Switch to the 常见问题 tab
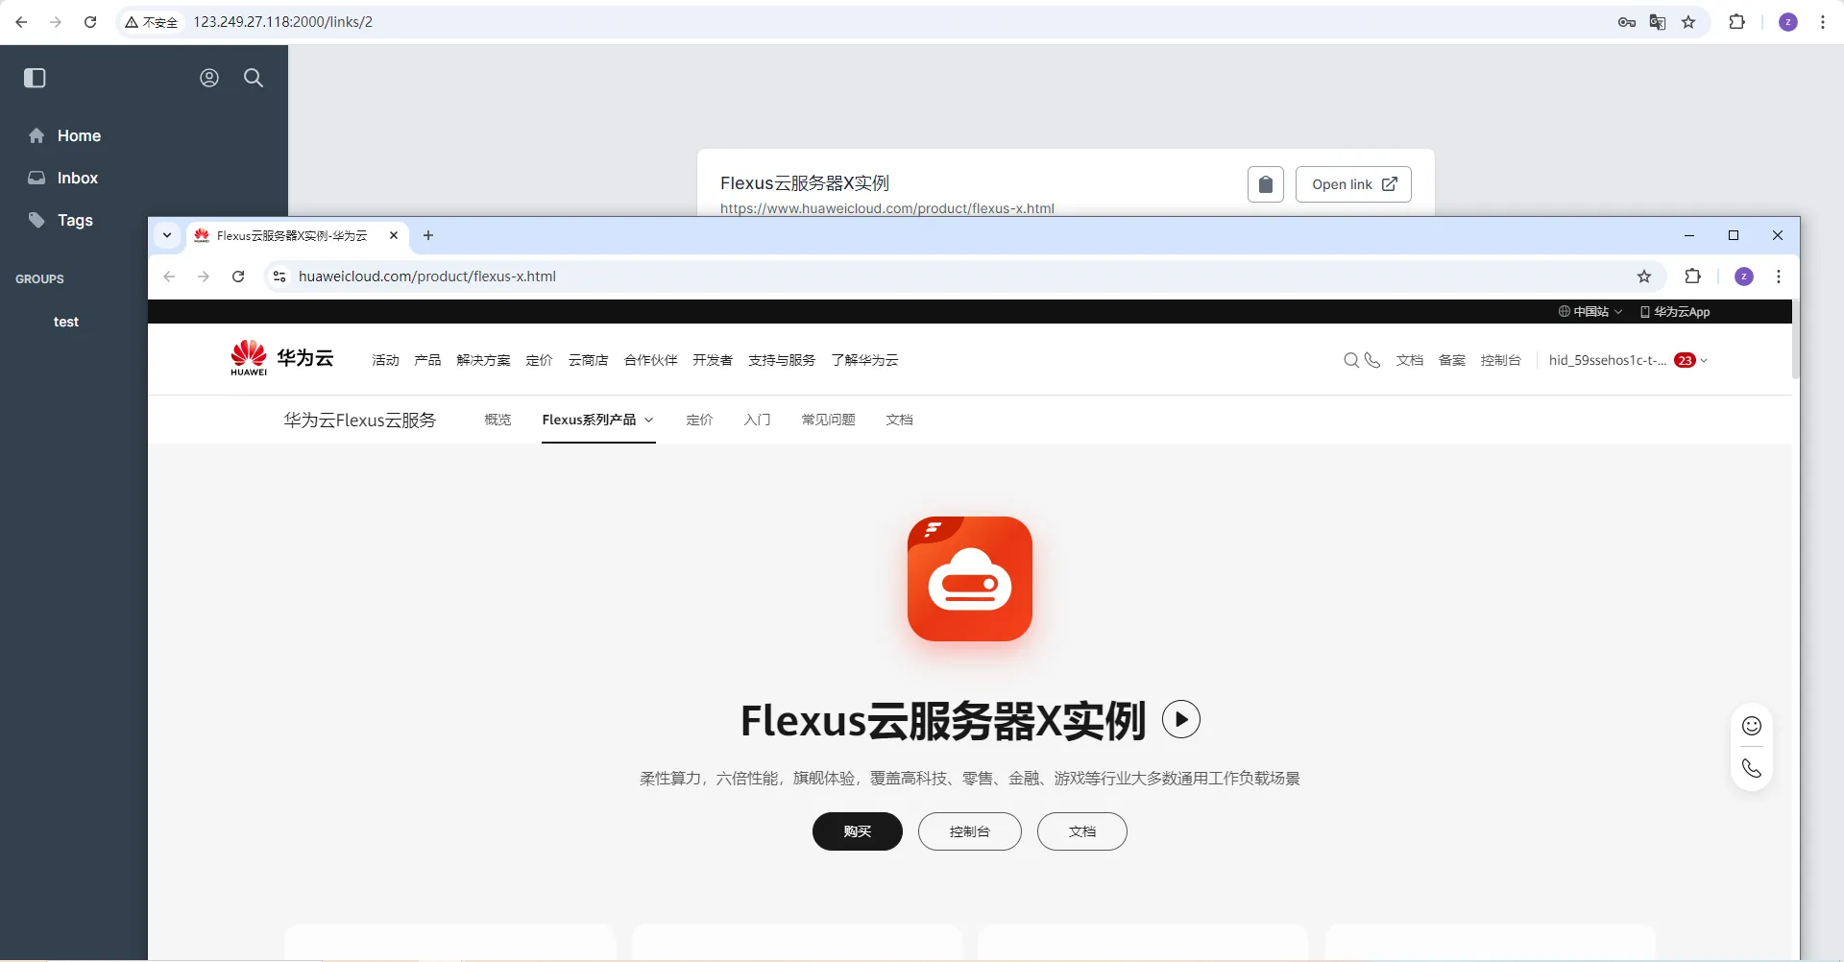 (x=828, y=420)
